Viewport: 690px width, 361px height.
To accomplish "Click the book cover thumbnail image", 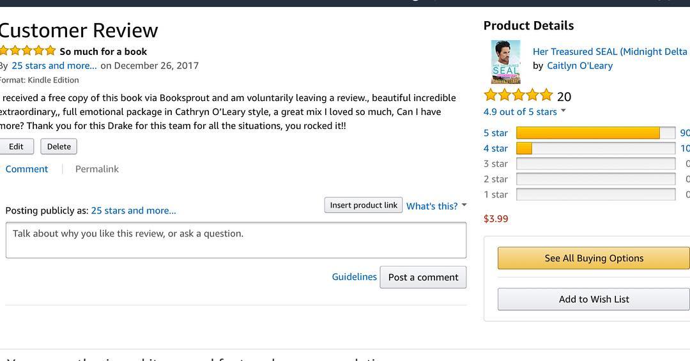I will [505, 62].
